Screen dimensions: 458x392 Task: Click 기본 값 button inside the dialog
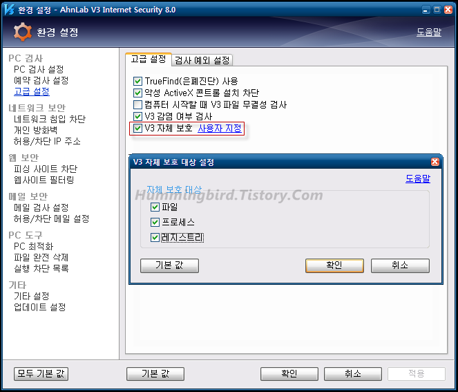click(x=169, y=265)
